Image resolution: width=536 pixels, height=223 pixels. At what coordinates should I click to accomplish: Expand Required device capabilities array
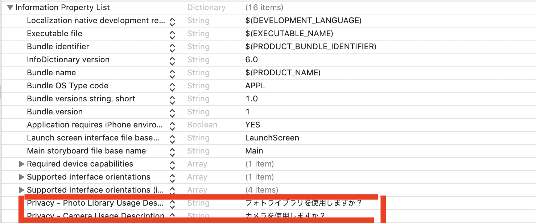point(22,164)
